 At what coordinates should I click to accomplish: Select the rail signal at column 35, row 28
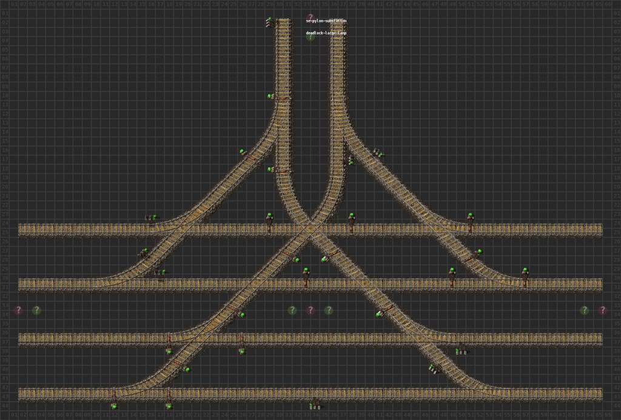click(x=325, y=259)
